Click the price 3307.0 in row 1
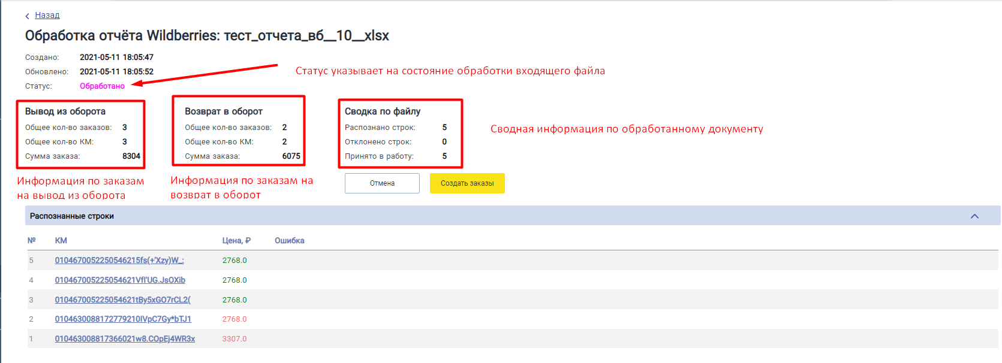Viewport: 1002px width, 363px height. coord(234,338)
